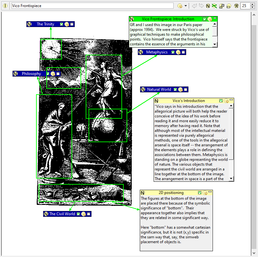Click the undo arrow in the toolbar
258x257 pixels.
coord(194,6)
